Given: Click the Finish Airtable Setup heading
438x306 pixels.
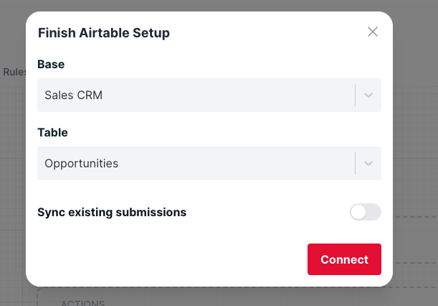Looking at the screenshot, I should tap(103, 32).
